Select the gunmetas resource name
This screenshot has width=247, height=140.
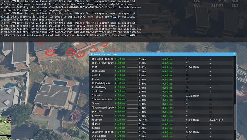(97, 116)
